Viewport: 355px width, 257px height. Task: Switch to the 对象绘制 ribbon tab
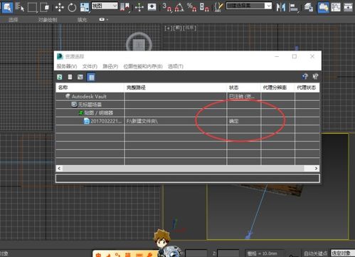click(x=48, y=20)
